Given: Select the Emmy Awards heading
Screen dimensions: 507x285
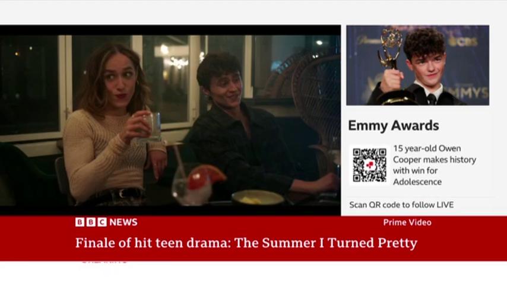Looking at the screenshot, I should 394,125.
